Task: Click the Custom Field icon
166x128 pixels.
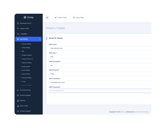Action: (18, 28)
